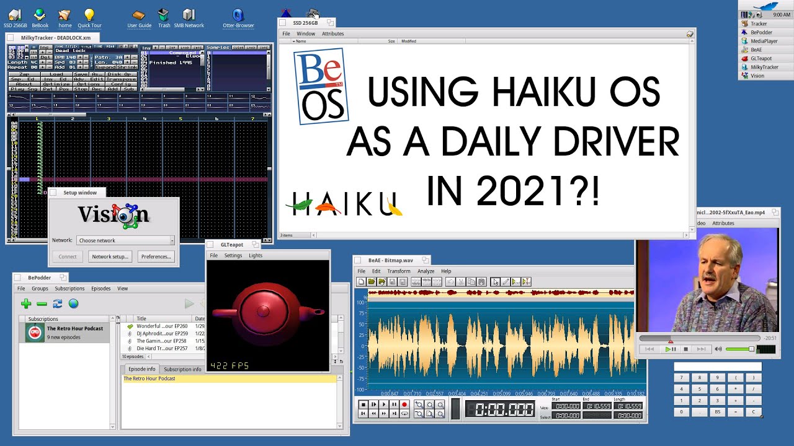Open the Lights menu in GLTeapot

tap(256, 255)
